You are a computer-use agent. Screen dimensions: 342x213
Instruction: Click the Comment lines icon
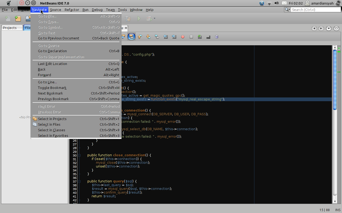click(200, 37)
